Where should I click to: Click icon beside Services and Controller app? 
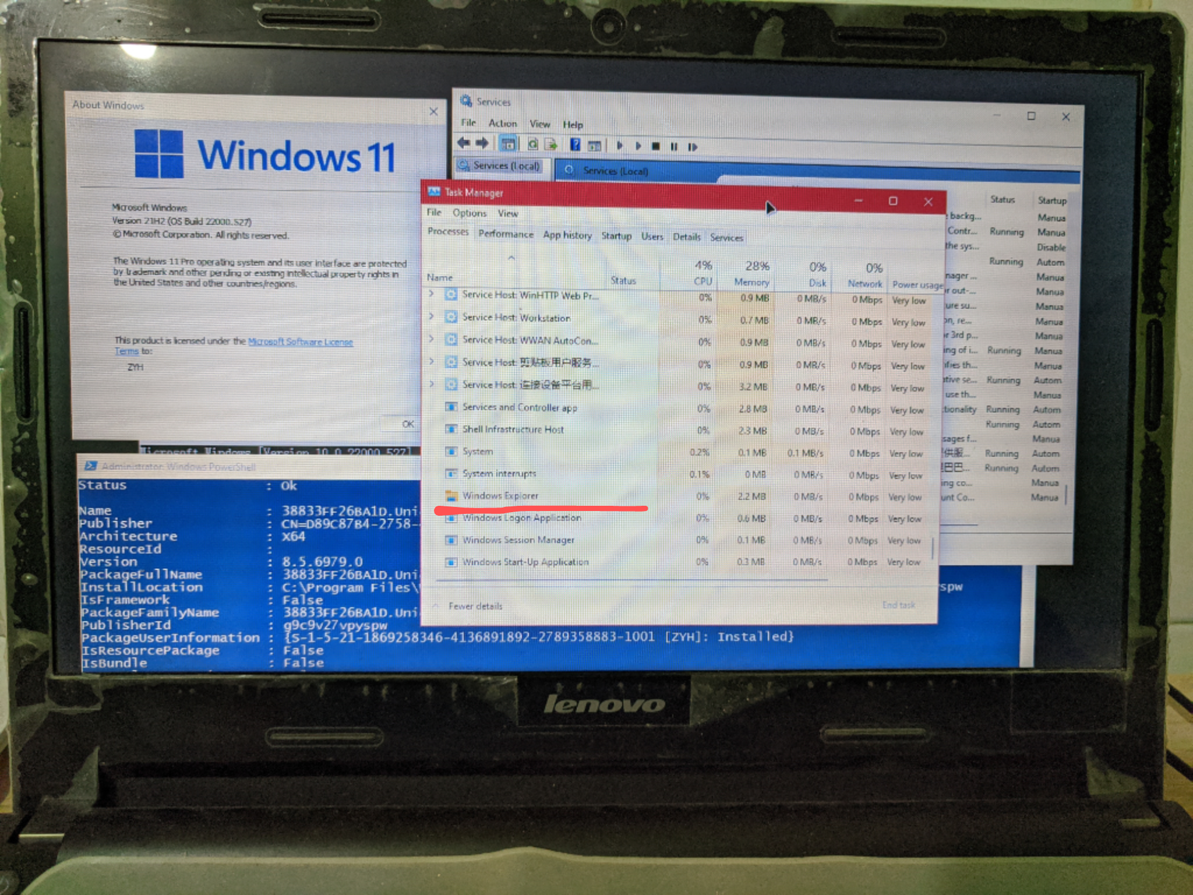(x=451, y=407)
